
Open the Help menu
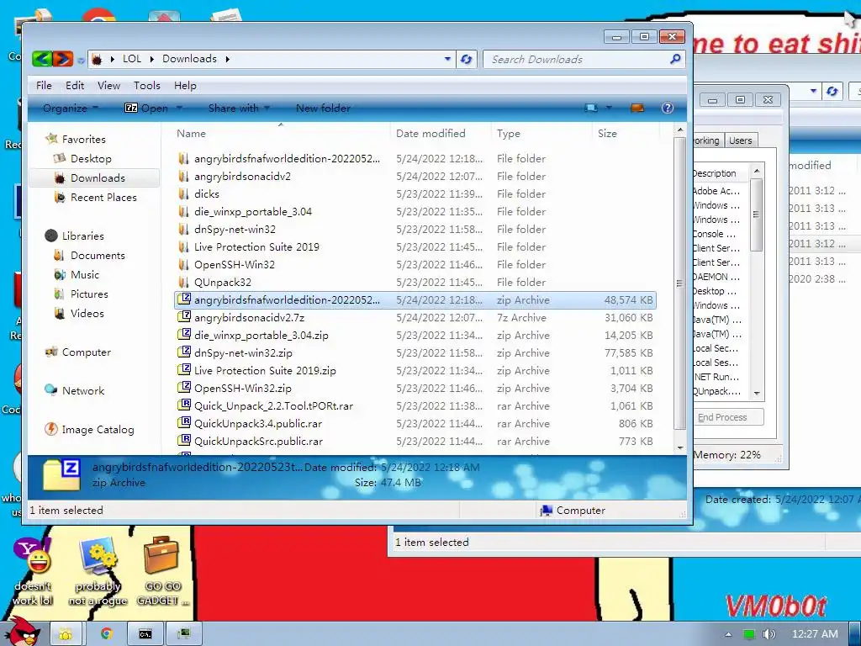coord(185,86)
